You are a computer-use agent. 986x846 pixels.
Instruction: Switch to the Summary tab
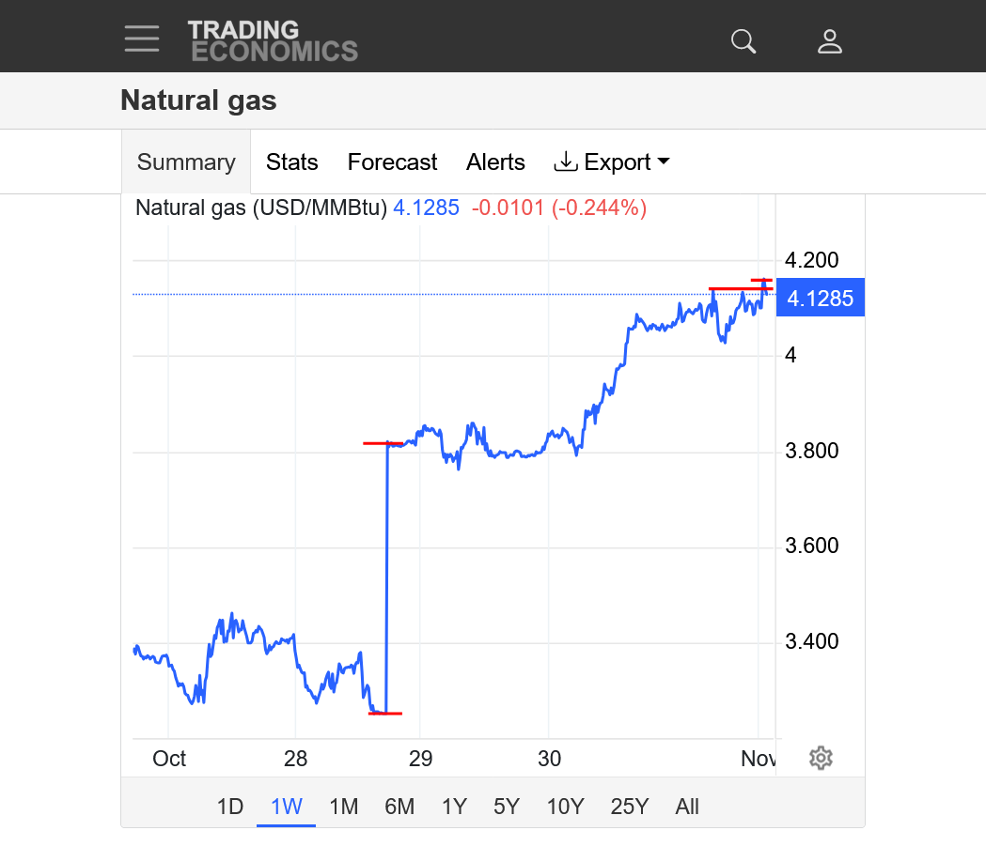186,162
